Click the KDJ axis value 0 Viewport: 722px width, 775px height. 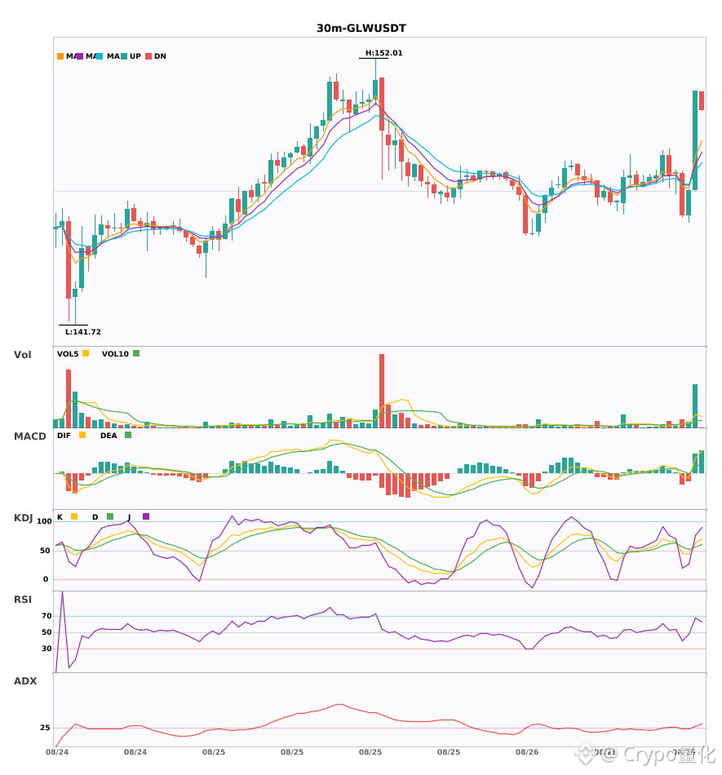pyautogui.click(x=46, y=579)
